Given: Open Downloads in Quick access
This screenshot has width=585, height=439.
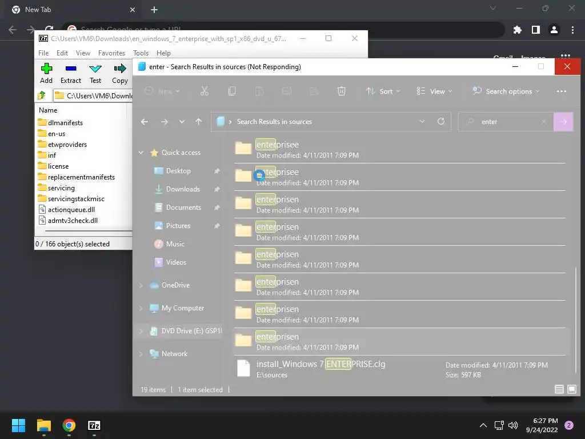Looking at the screenshot, I should [183, 189].
